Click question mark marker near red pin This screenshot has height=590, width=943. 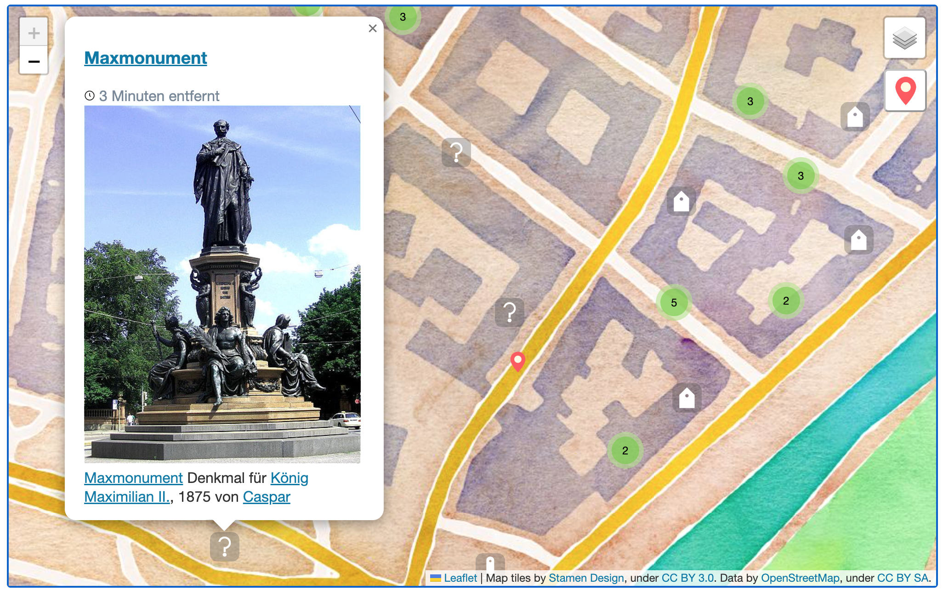tap(509, 312)
